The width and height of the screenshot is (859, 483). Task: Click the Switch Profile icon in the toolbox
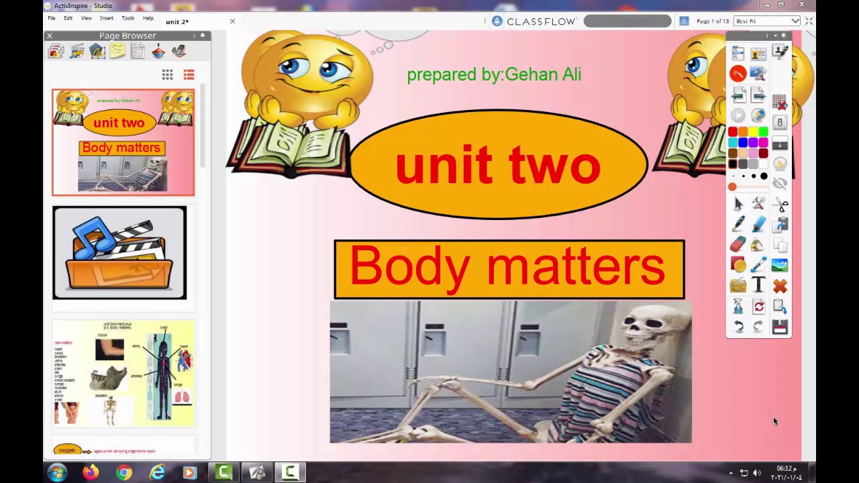click(x=758, y=53)
